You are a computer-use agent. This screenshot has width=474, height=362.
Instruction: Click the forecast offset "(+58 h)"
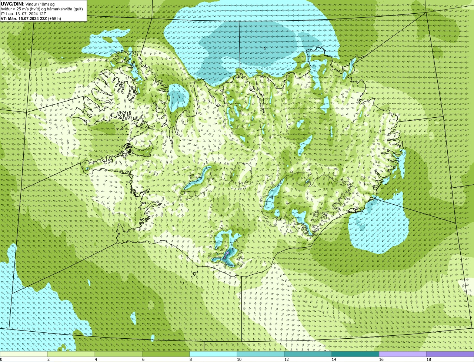(54, 19)
